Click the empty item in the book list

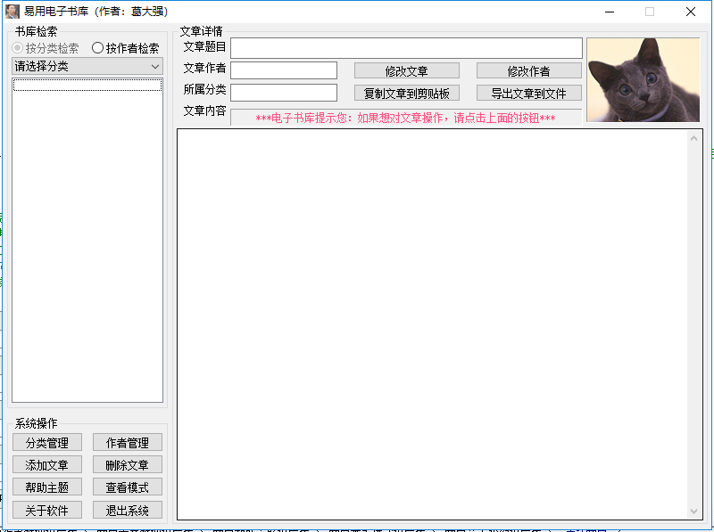[x=87, y=85]
